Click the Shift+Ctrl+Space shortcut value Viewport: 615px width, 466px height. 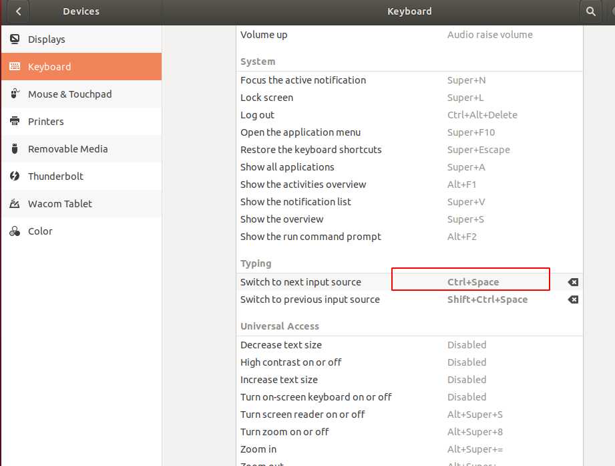tap(487, 300)
